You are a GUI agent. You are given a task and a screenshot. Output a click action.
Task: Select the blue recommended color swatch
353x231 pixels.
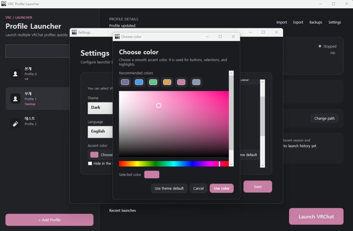point(139,82)
